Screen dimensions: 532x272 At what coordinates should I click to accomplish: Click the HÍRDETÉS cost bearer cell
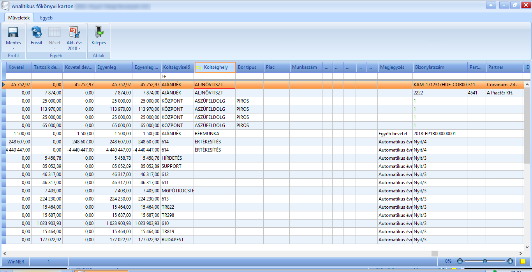pyautogui.click(x=178, y=158)
